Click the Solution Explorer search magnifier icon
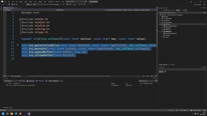Screen dimensions: 207x116 [x=204, y=13]
